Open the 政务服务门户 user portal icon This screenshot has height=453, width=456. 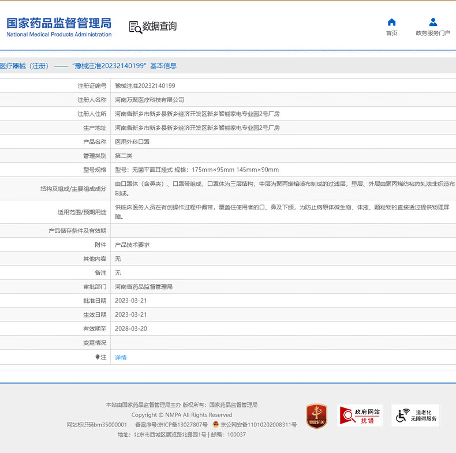[433, 22]
